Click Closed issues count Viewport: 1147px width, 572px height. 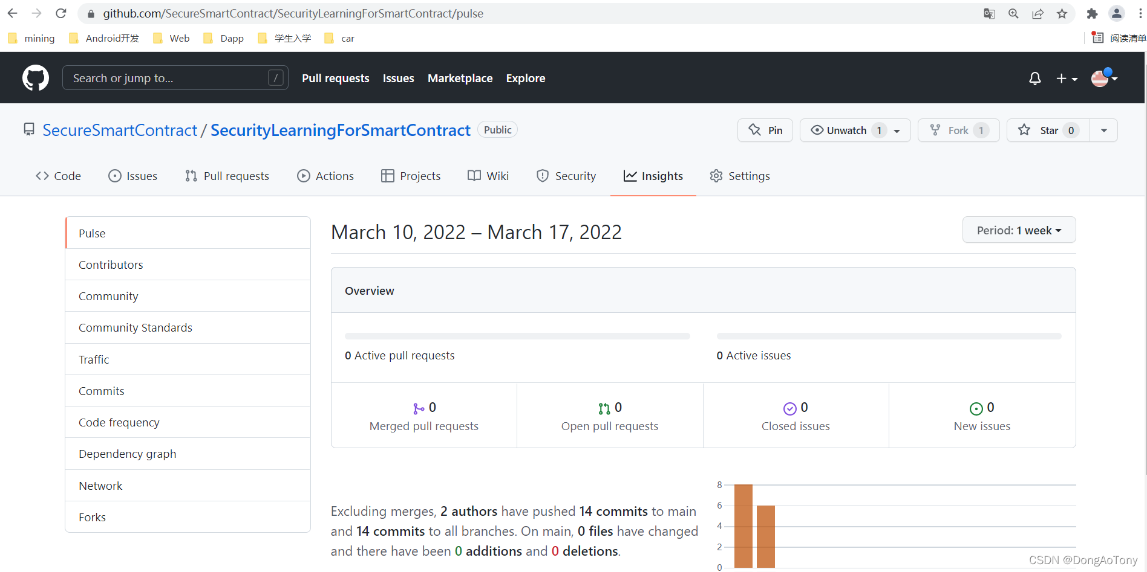click(x=796, y=416)
